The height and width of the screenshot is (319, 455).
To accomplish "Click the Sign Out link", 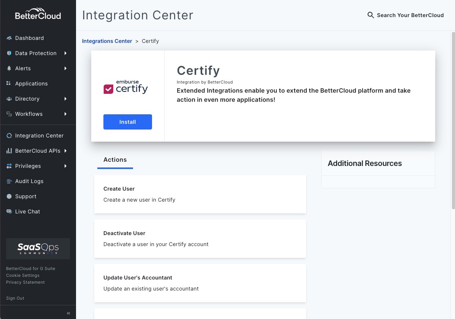I will (x=15, y=298).
